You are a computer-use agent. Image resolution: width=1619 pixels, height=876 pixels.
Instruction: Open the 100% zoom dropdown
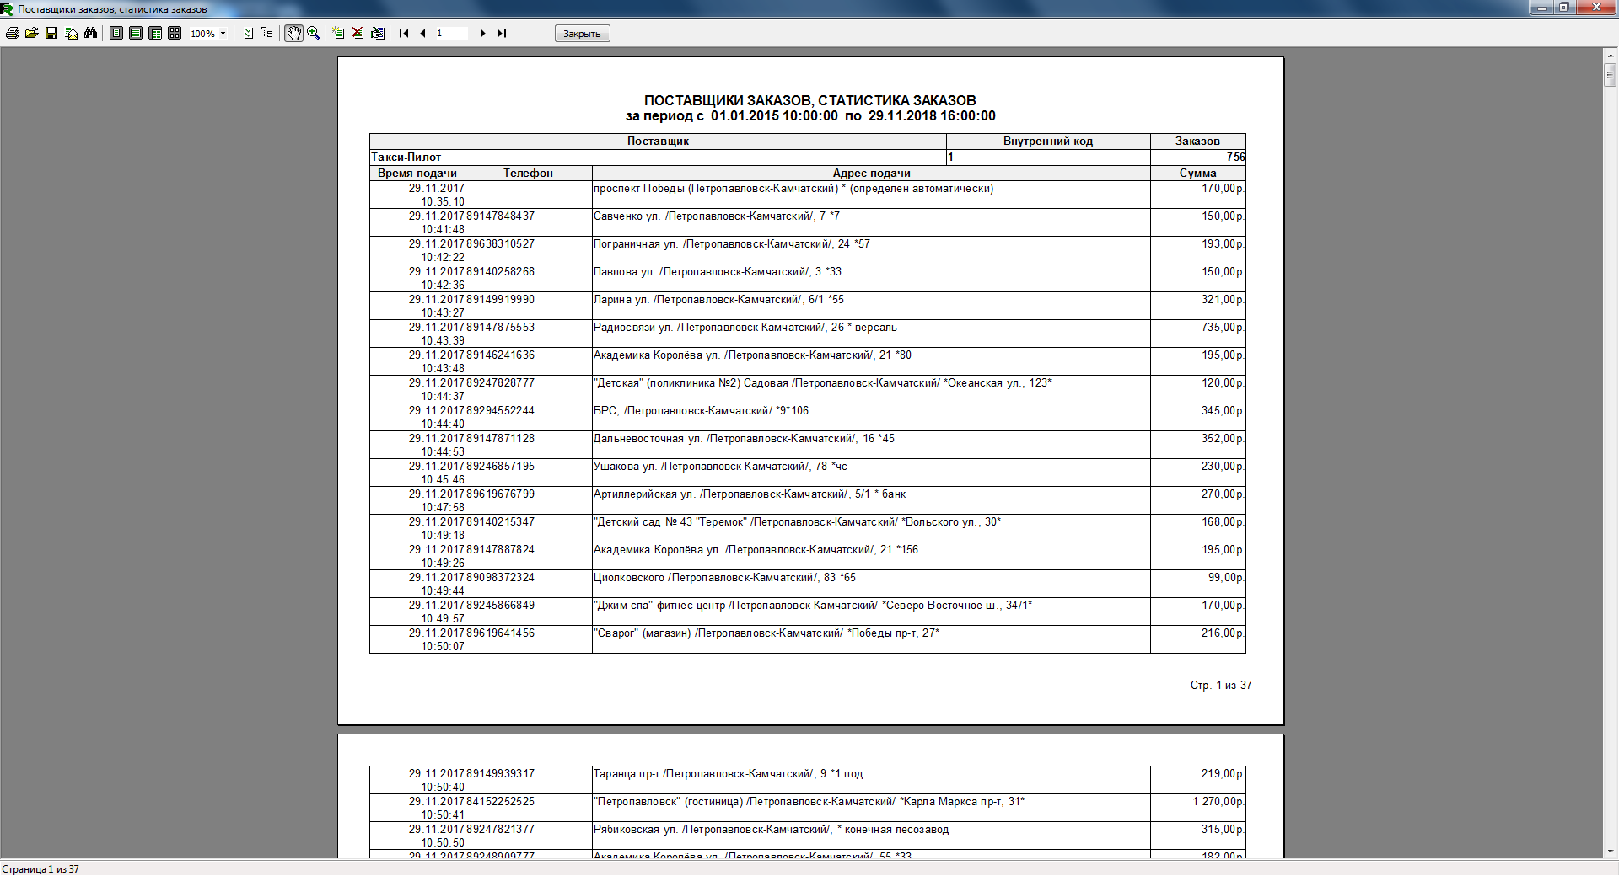[x=223, y=34]
